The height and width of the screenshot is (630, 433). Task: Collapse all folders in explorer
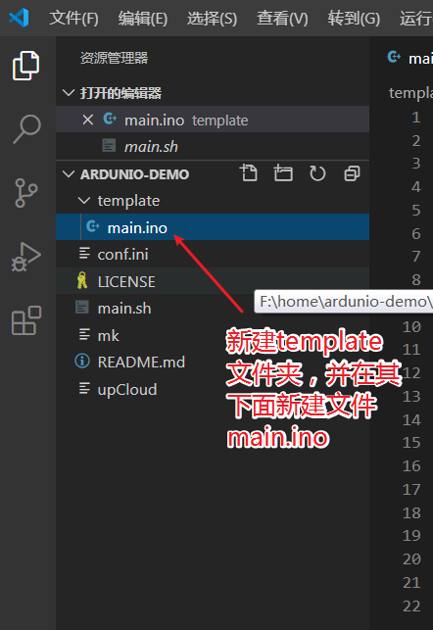pos(353,173)
